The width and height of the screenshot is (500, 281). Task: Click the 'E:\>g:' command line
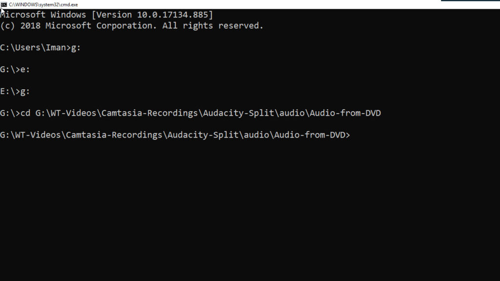[x=15, y=91]
